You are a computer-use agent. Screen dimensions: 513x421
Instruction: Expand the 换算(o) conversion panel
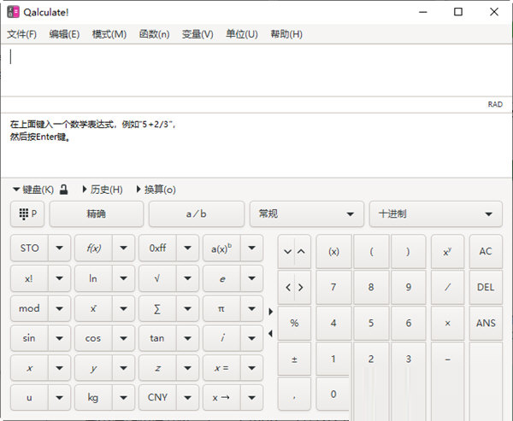pos(155,190)
